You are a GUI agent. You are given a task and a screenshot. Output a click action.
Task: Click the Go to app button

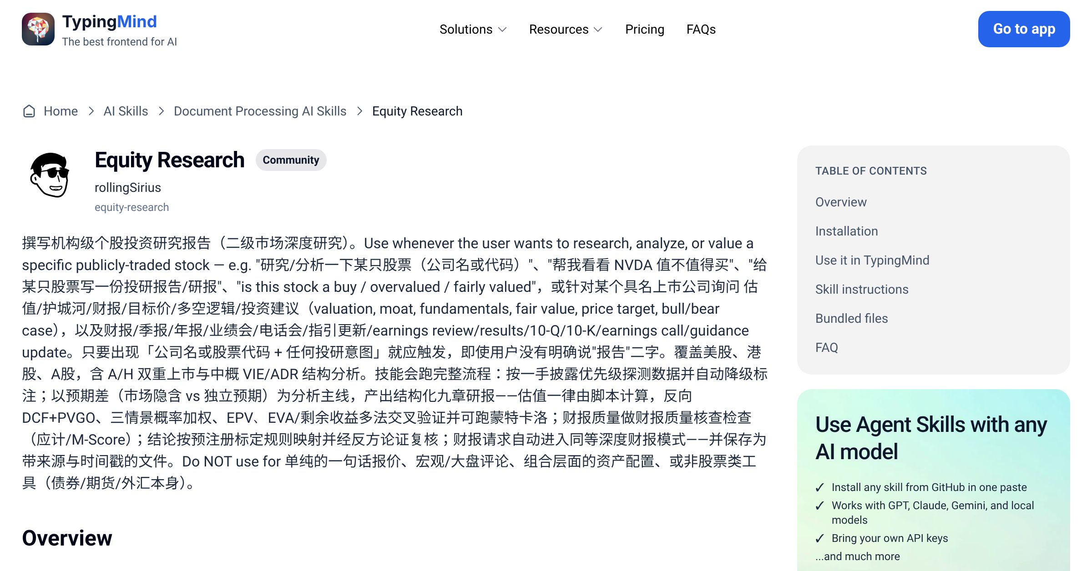coord(1024,29)
